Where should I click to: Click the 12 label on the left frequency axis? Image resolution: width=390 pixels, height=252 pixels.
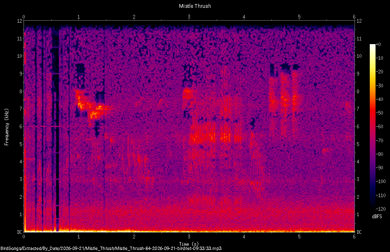click(x=20, y=21)
